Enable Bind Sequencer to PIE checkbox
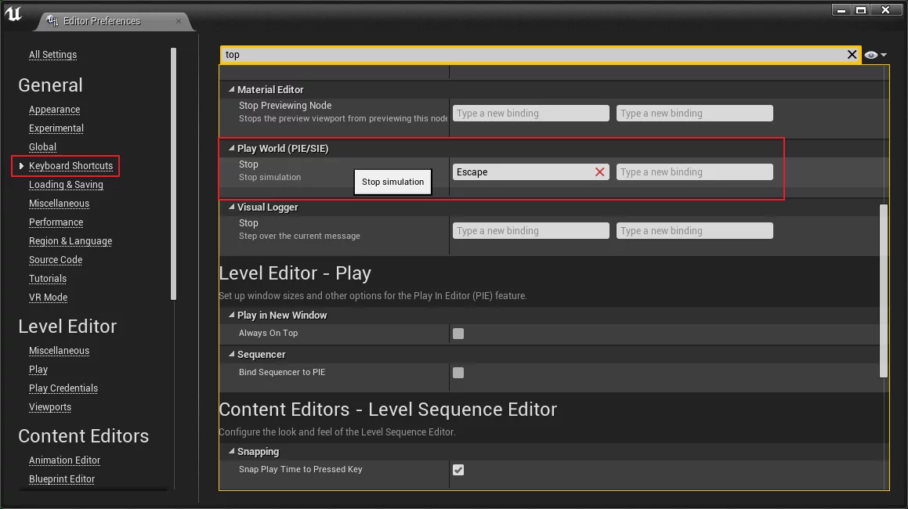 [458, 373]
